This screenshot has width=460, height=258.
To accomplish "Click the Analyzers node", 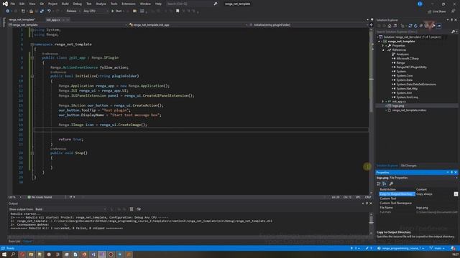I will tap(402, 54).
